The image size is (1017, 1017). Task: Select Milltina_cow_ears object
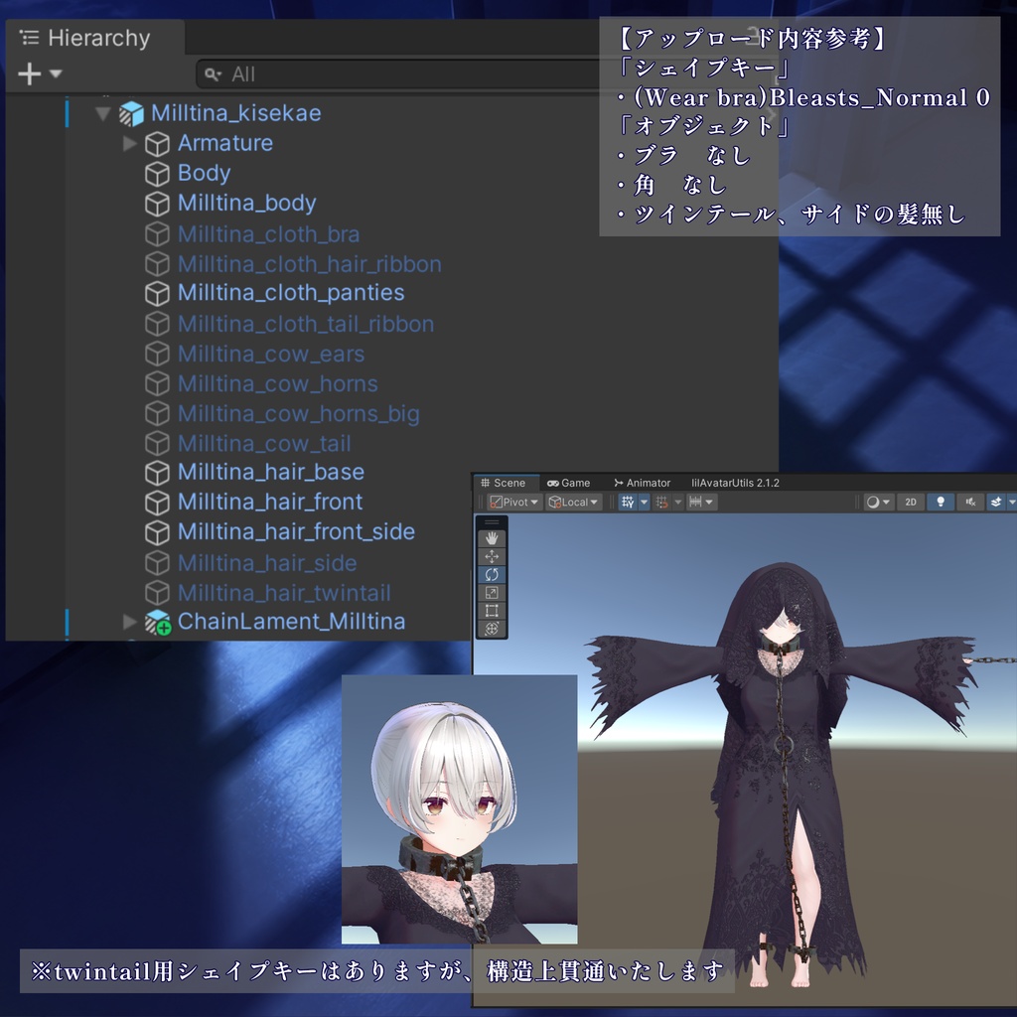[271, 355]
